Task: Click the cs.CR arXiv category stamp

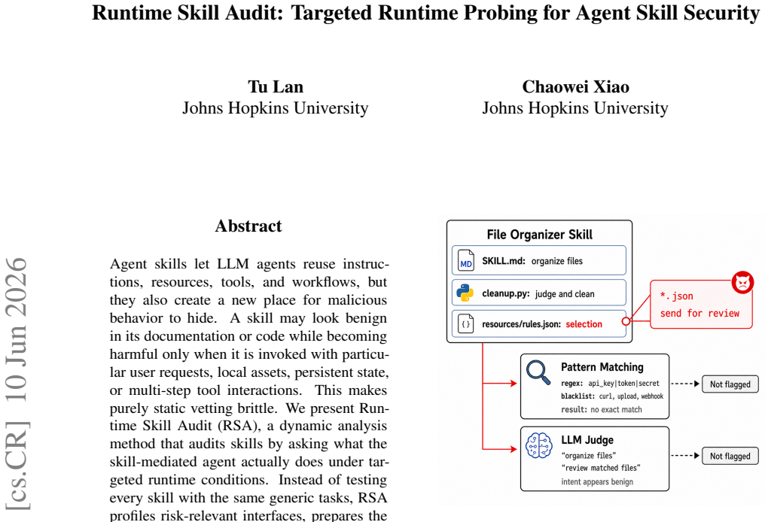Action: (x=17, y=465)
